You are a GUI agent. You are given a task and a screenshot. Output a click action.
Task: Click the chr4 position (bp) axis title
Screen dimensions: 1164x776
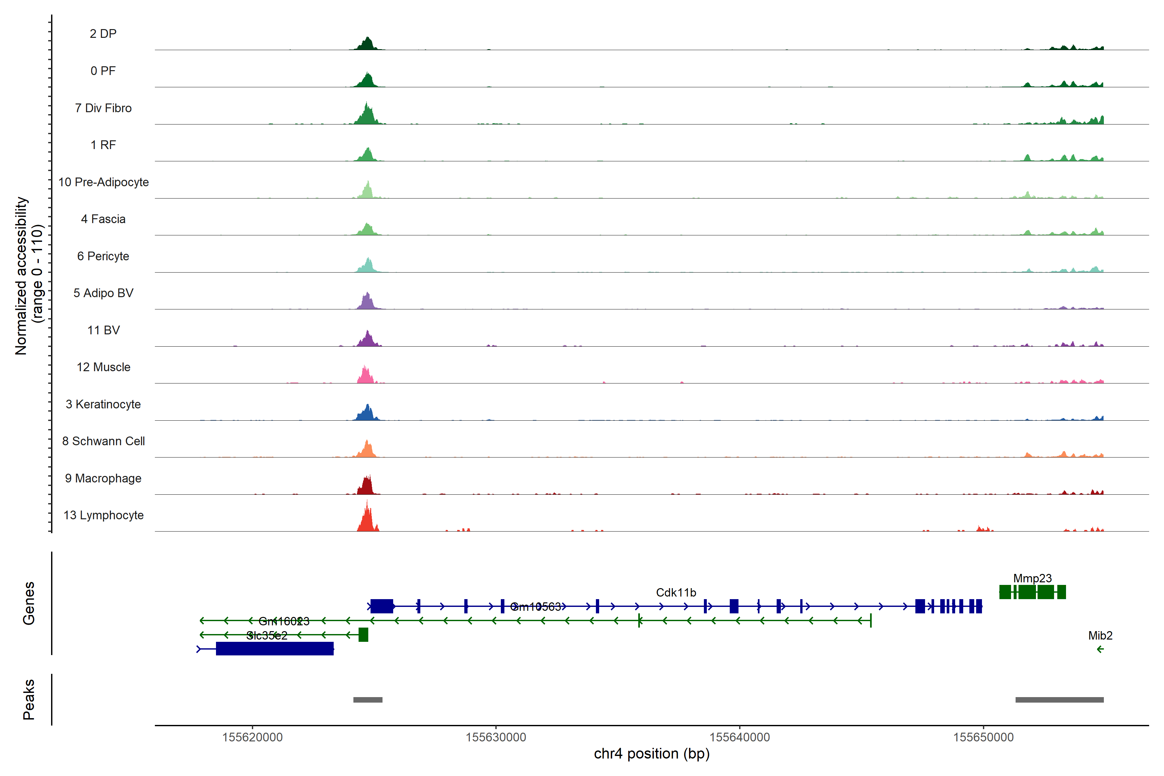tap(651, 754)
